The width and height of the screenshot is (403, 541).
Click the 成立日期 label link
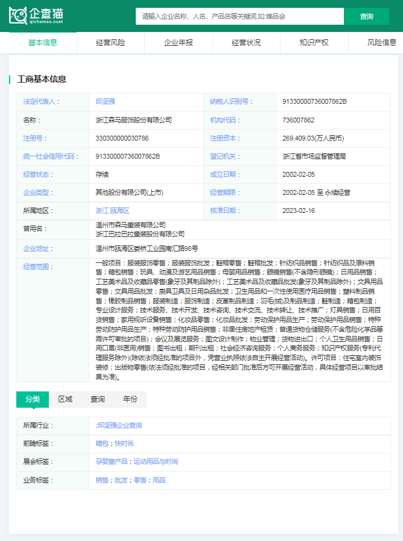click(x=223, y=174)
